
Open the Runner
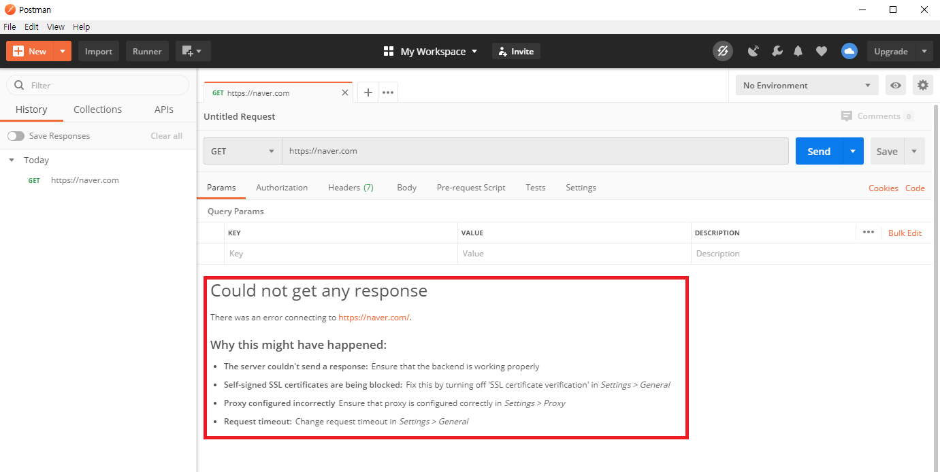click(147, 51)
